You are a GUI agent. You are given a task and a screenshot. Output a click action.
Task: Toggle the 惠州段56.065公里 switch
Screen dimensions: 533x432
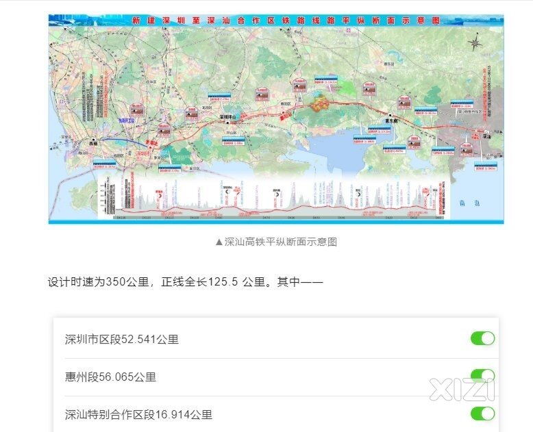point(482,376)
